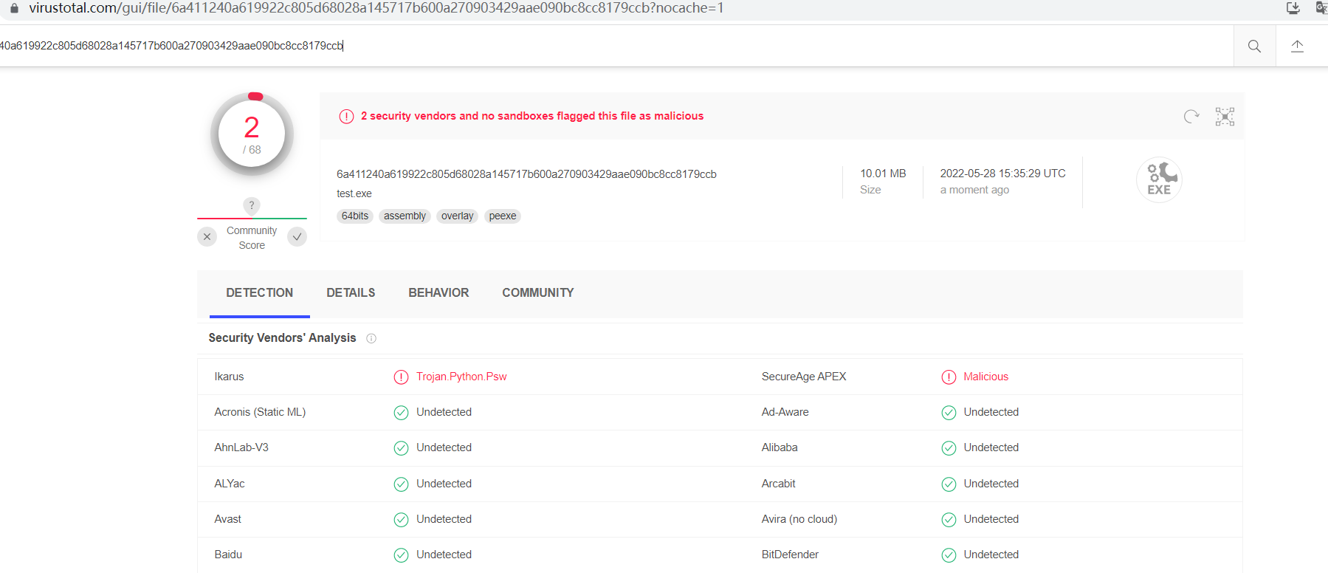The width and height of the screenshot is (1328, 573).
Task: Click the Avira (no cloud) vendor name
Action: click(x=799, y=519)
